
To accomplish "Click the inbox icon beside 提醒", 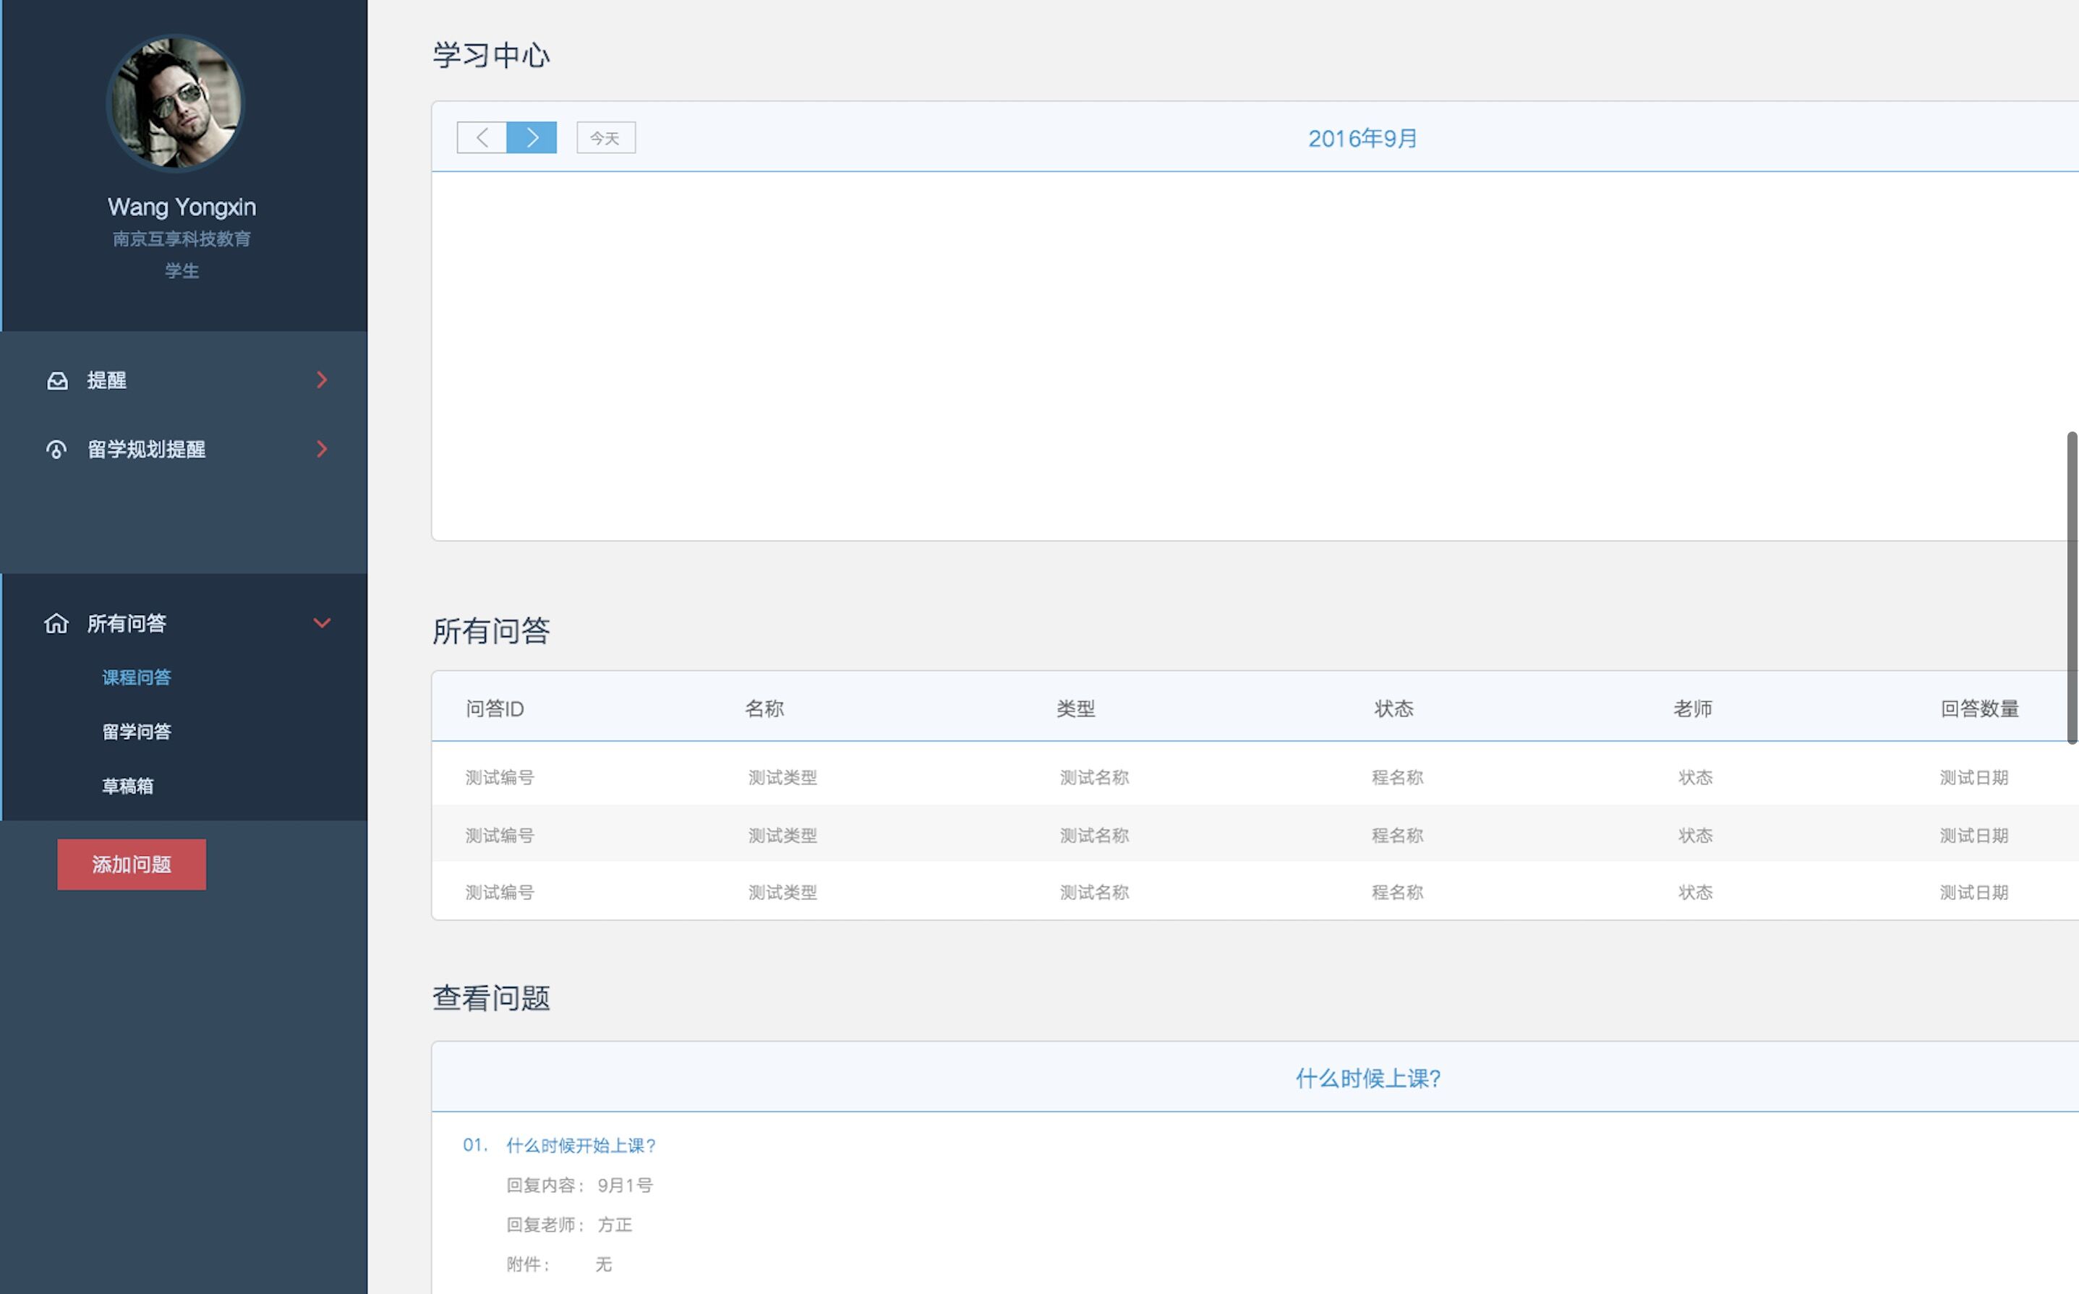I will pyautogui.click(x=57, y=381).
